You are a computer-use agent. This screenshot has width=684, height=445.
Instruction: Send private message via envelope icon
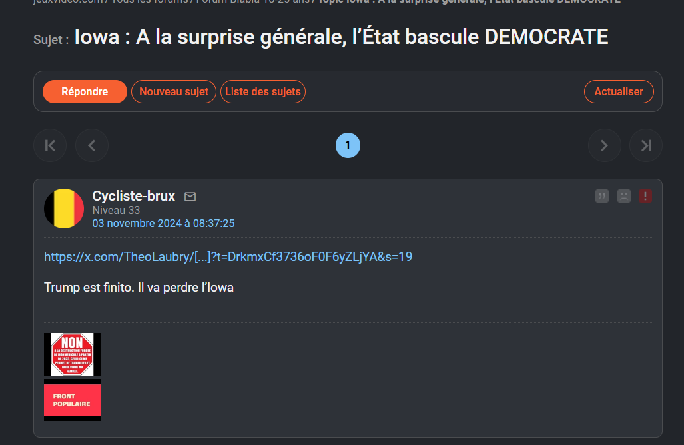(190, 197)
